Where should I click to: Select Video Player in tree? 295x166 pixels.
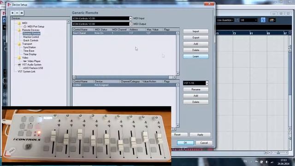[x=34, y=61]
